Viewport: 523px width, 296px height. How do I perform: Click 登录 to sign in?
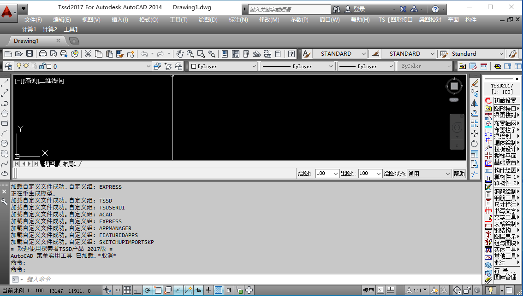(359, 9)
